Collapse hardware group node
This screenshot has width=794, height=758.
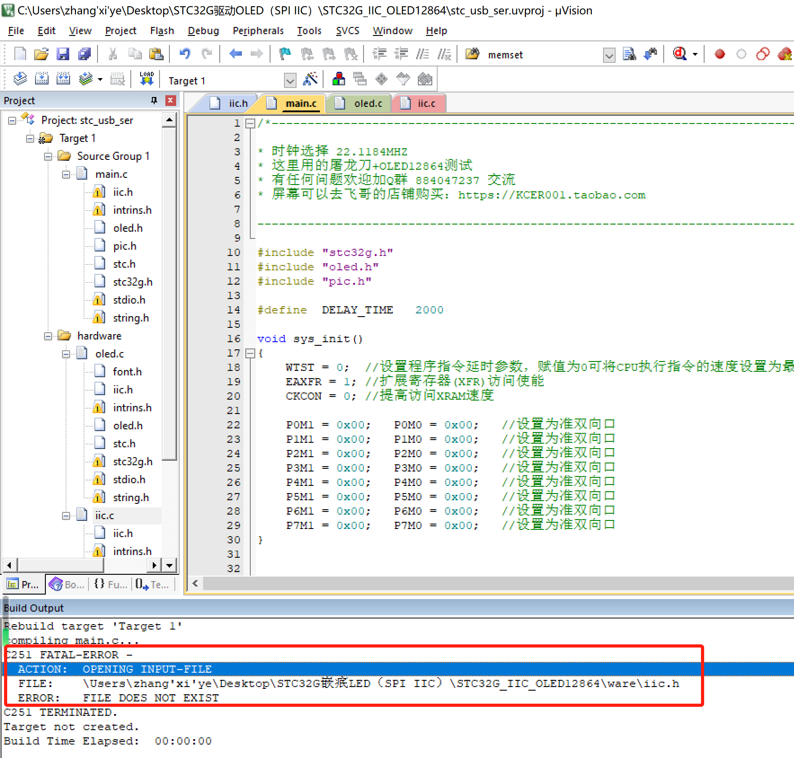point(48,336)
